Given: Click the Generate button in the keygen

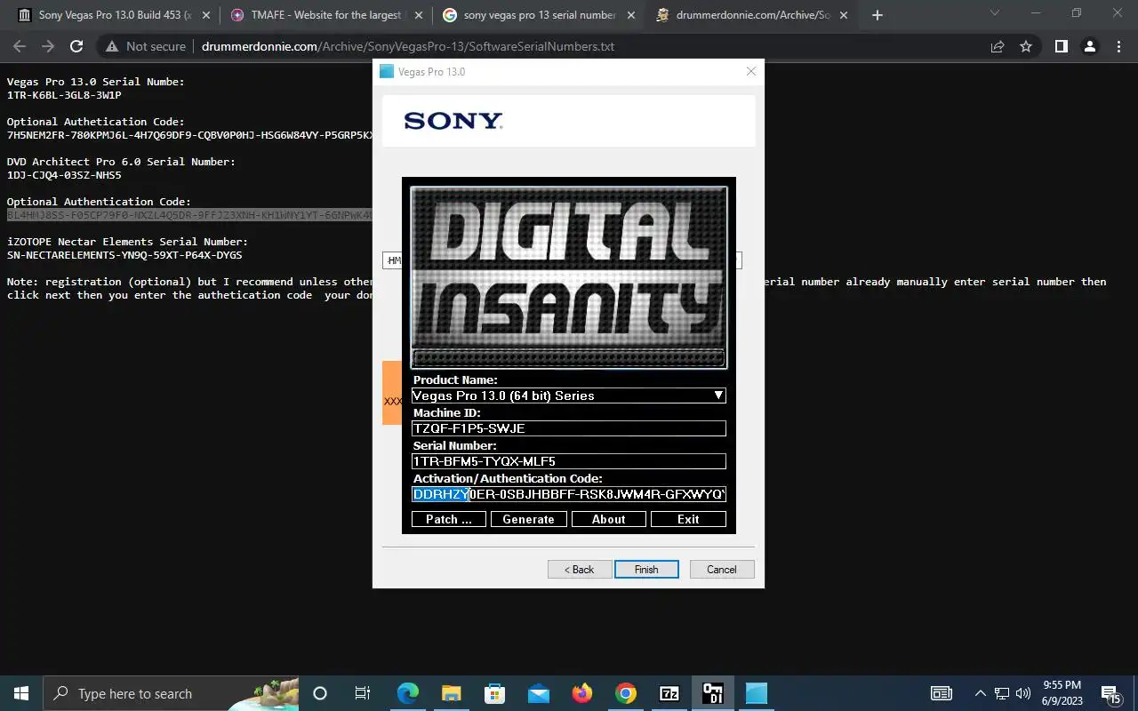Looking at the screenshot, I should (x=528, y=519).
